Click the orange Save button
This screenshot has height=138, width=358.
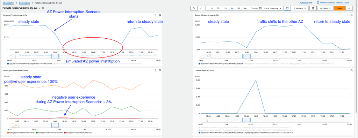coord(339,8)
